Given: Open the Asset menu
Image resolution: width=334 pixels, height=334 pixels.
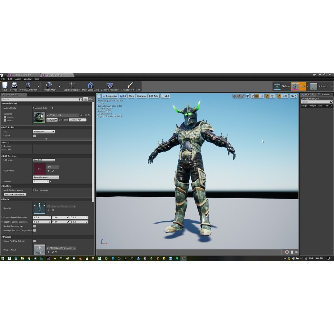Looking at the screenshot, I should 18,79.
